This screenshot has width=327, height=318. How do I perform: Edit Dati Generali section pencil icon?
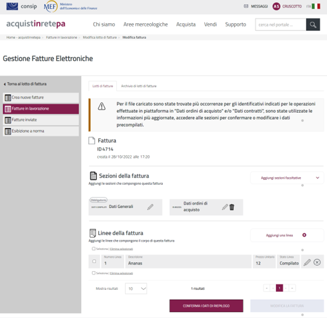[x=150, y=207]
